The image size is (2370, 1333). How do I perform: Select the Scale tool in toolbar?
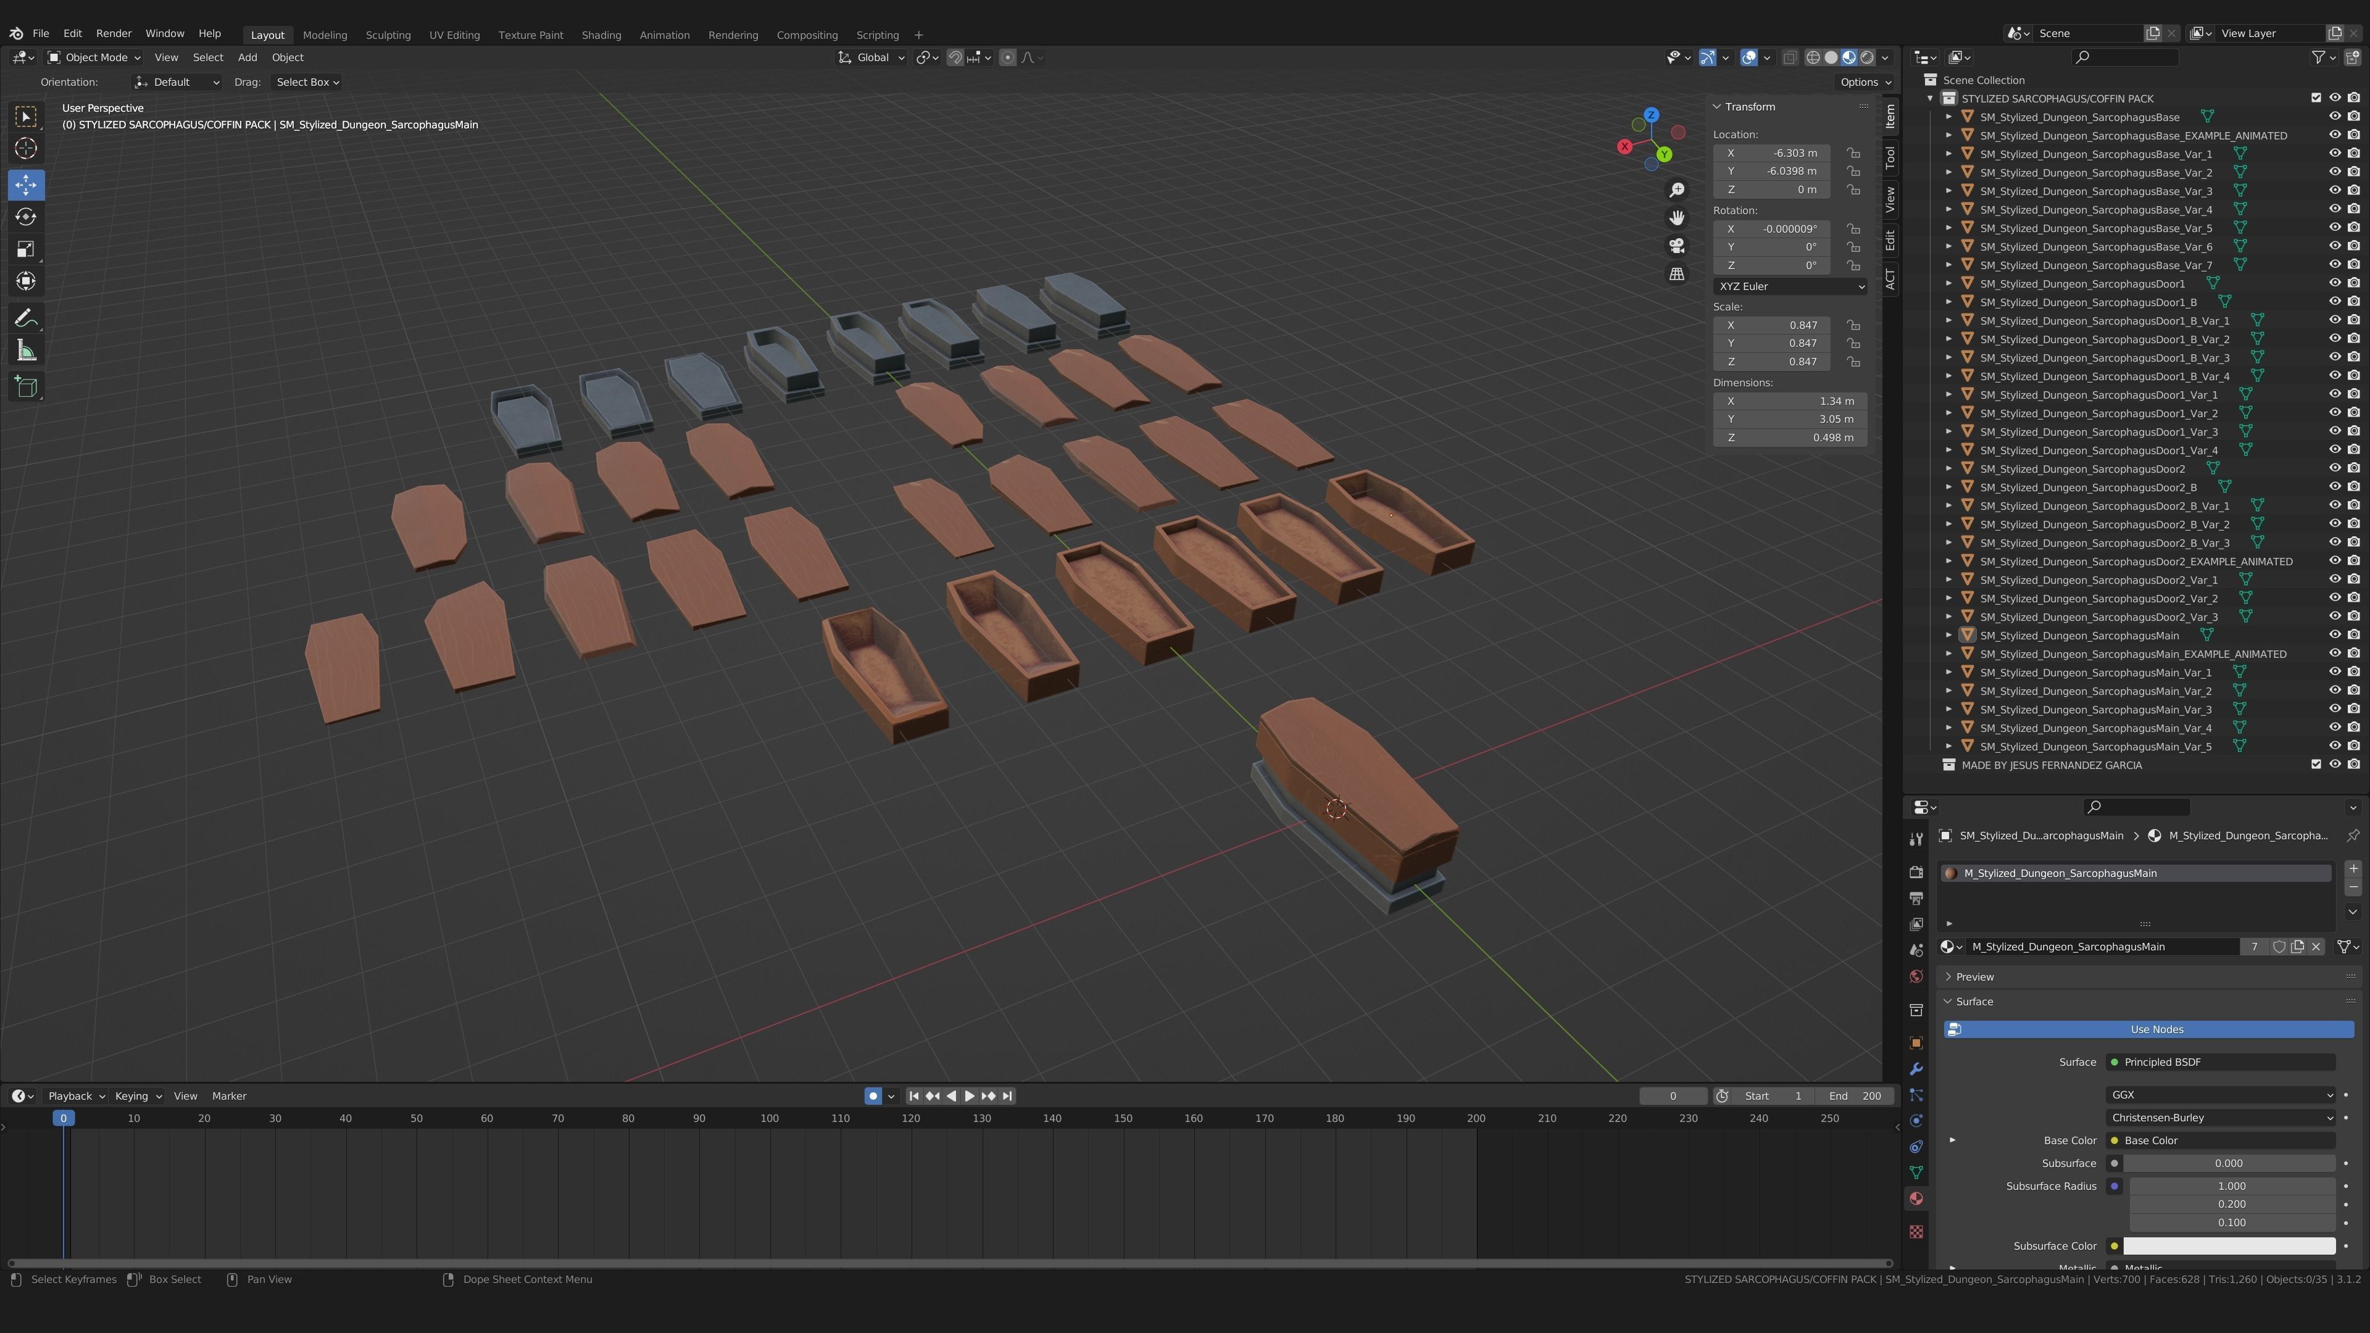pyautogui.click(x=26, y=249)
